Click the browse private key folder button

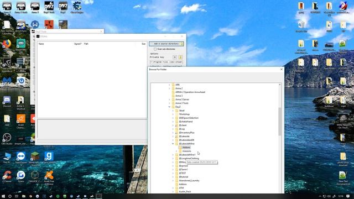point(180,57)
